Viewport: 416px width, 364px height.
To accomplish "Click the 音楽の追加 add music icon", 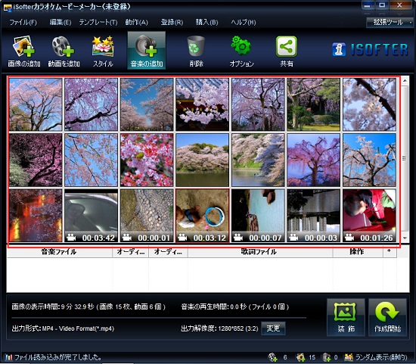I will tap(147, 51).
